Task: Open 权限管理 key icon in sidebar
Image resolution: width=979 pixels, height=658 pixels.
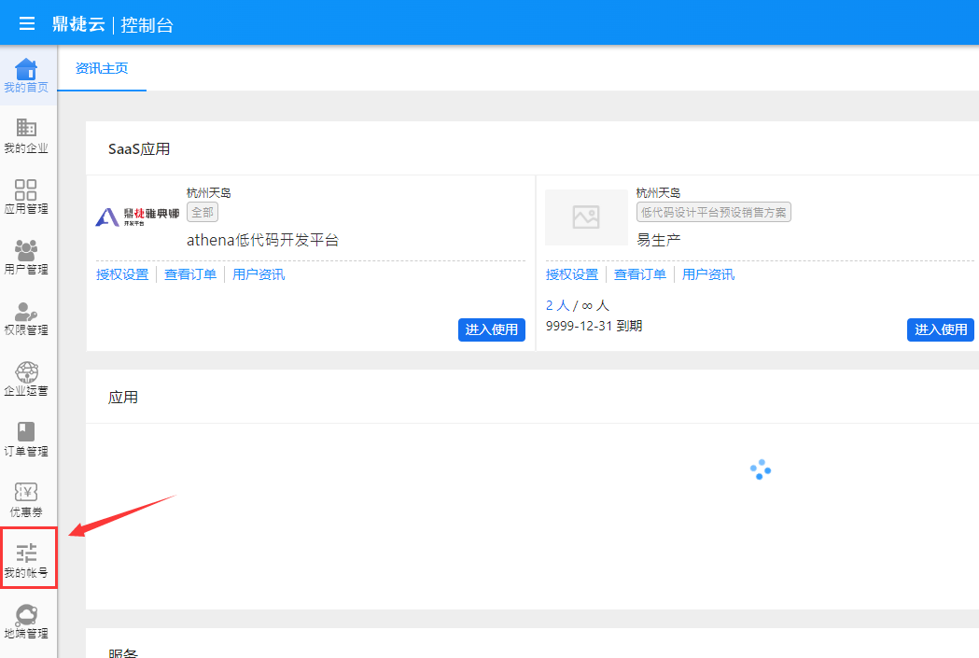Action: (26, 311)
